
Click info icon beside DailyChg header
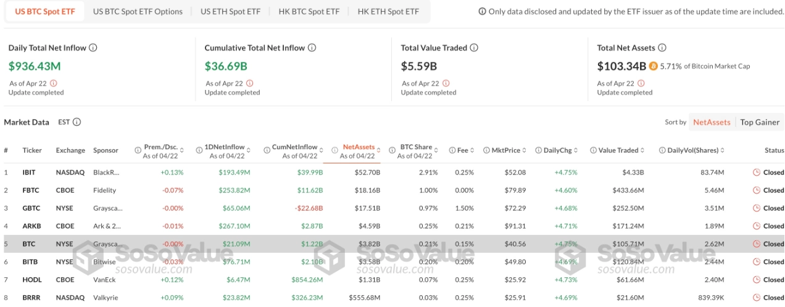click(538, 150)
